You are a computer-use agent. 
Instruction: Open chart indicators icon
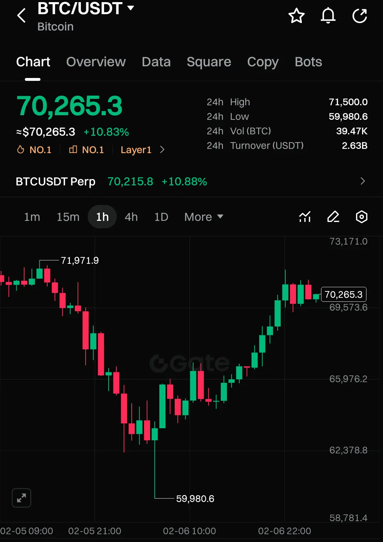305,217
